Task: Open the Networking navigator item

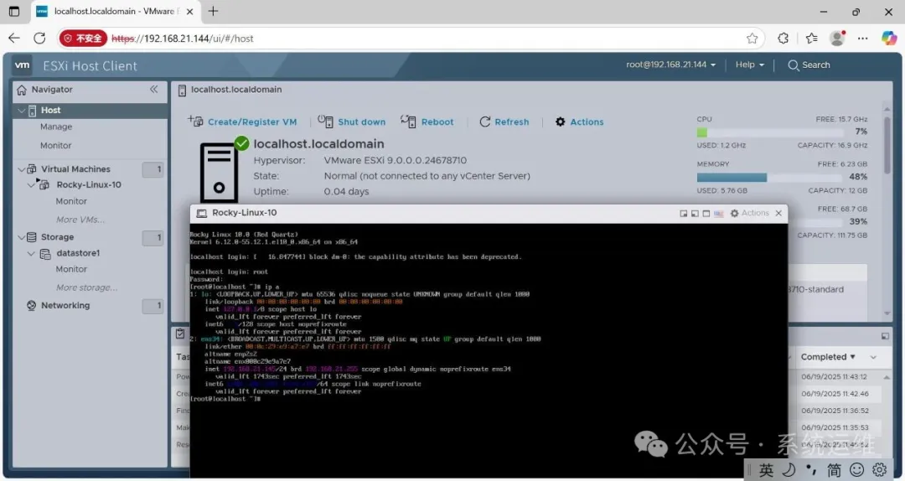Action: point(65,306)
